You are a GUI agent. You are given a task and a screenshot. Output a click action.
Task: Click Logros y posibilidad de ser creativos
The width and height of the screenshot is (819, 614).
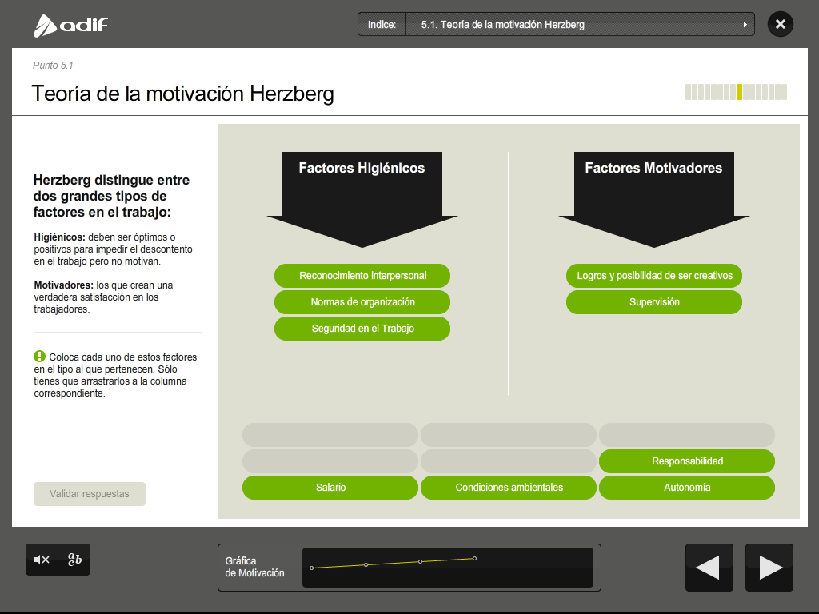(654, 276)
